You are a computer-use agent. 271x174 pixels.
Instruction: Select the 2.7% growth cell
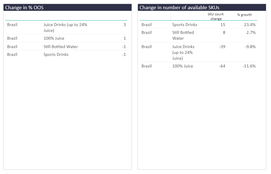tap(251, 32)
